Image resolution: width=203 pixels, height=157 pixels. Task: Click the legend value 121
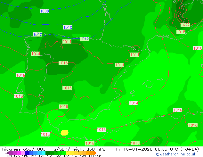[9, 156]
